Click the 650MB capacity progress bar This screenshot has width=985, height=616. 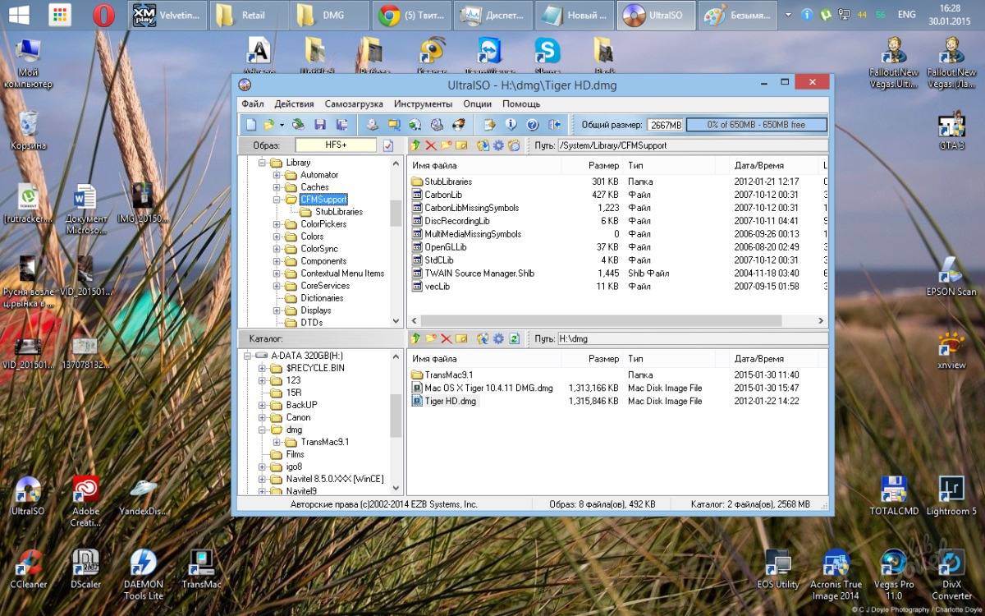point(756,125)
